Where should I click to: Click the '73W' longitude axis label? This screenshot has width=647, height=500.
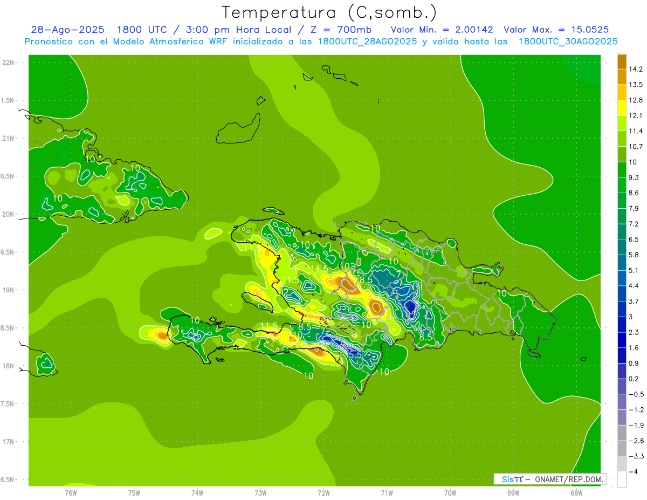tap(260, 493)
